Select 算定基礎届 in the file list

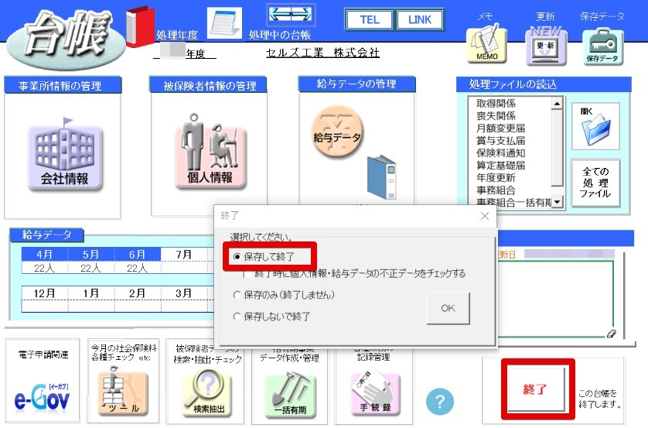500,166
